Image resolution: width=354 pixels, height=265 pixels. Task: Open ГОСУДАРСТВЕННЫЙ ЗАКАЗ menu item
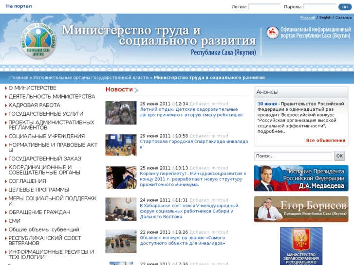pos(45,159)
